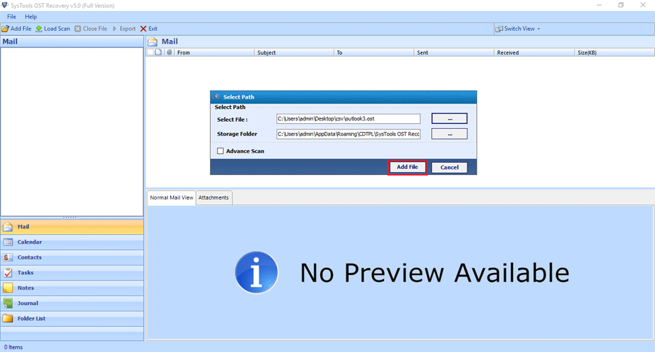This screenshot has width=655, height=352.
Task: Enable the Advance Scan checkbox
Action: point(220,151)
